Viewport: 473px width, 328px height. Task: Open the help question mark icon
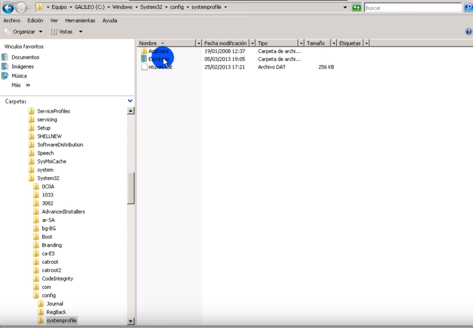click(x=468, y=32)
